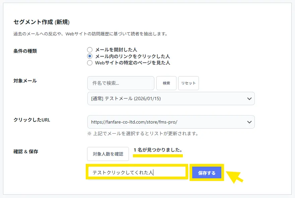Click the クリックしたURL field label

tap(32, 120)
